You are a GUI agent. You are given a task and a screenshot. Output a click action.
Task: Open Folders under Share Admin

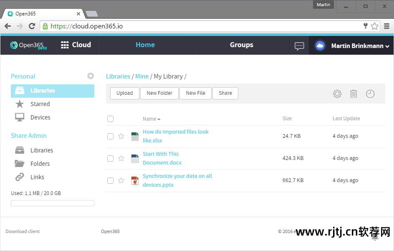tap(40, 163)
